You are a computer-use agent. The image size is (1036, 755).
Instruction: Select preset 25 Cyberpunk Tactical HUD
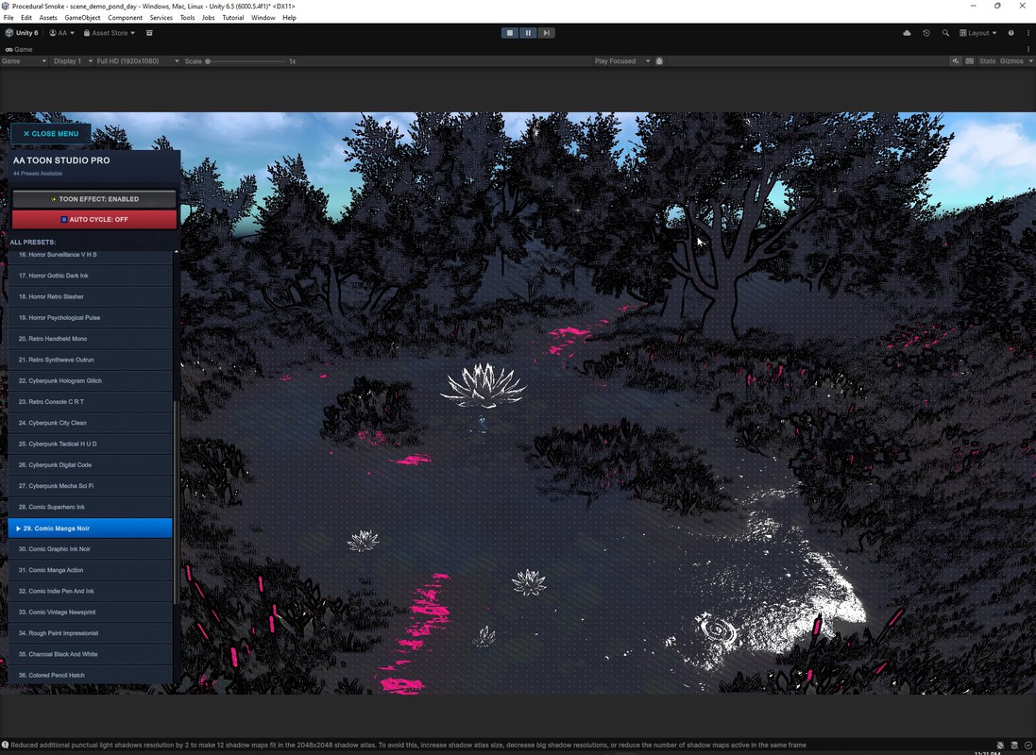[x=91, y=444]
